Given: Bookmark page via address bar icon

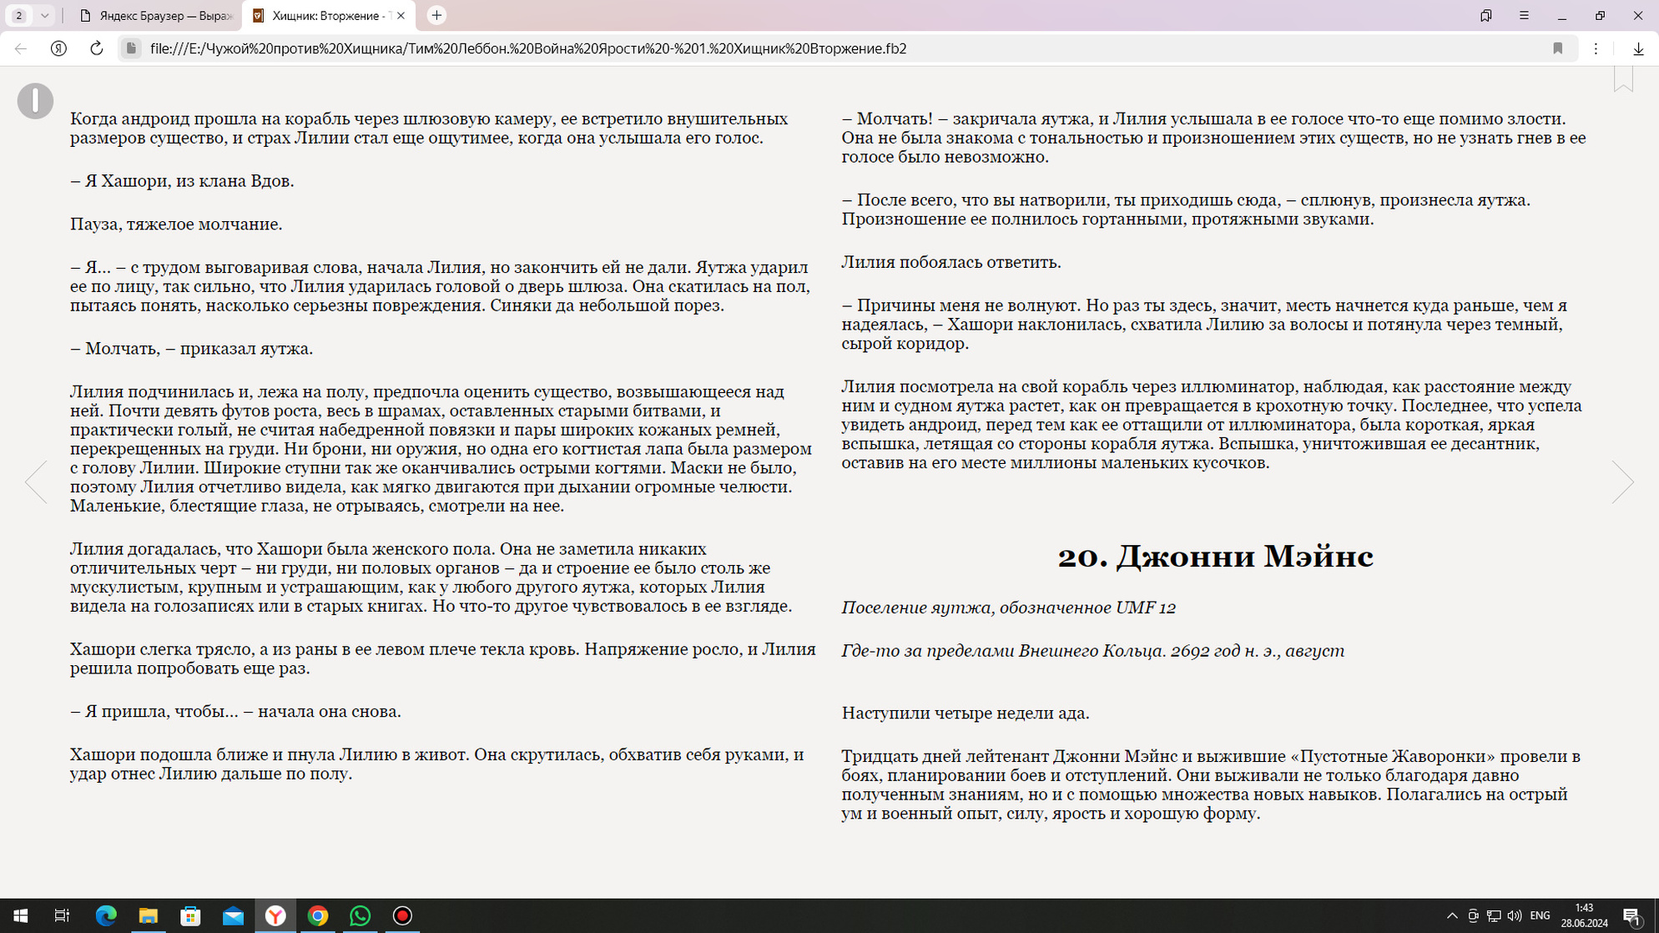Looking at the screenshot, I should [x=1557, y=48].
